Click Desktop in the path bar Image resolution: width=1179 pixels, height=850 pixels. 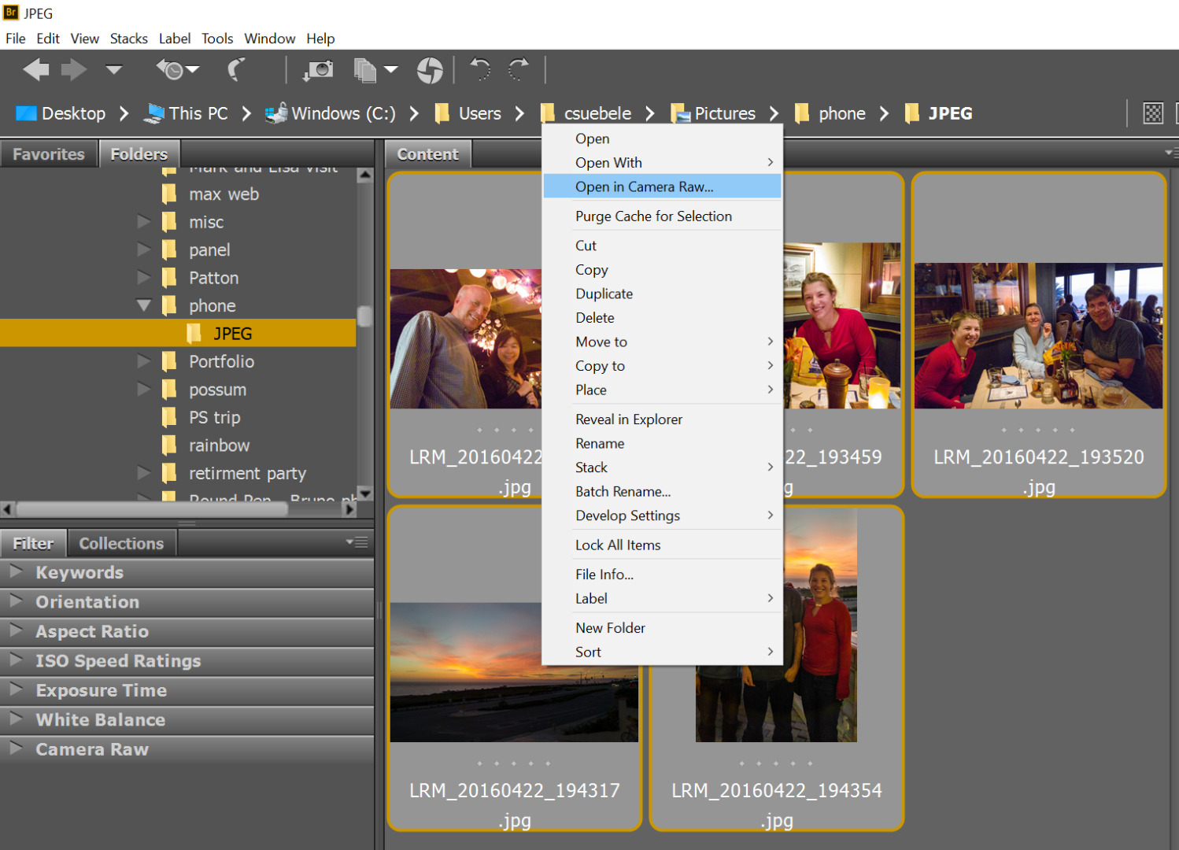click(x=61, y=113)
